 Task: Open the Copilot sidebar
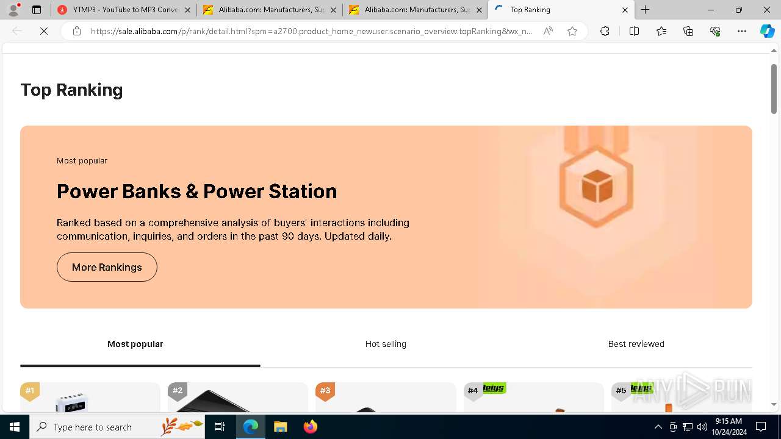pyautogui.click(x=767, y=31)
